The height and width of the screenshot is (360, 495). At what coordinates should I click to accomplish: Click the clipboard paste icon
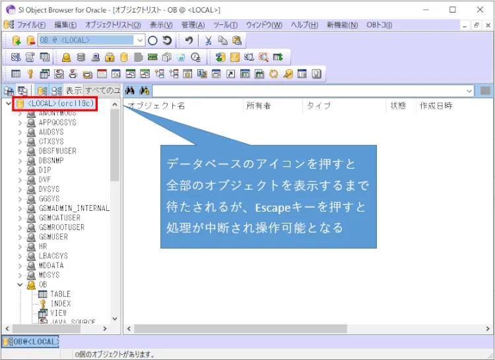tap(237, 40)
